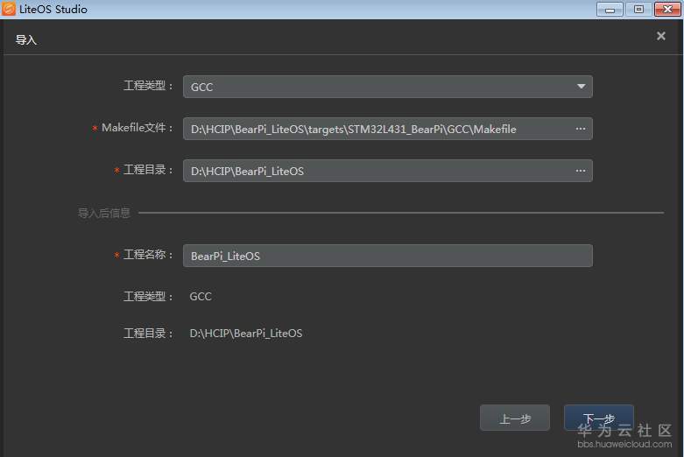Image resolution: width=684 pixels, height=457 pixels.
Task: Click the Makefile文件 label
Action: [x=137, y=128]
